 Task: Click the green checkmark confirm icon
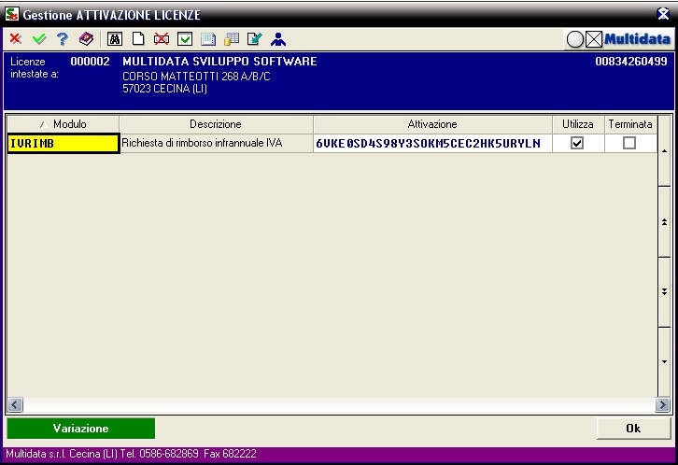[39, 39]
